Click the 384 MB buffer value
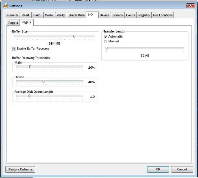Image resolution: width=198 pixels, height=178 pixels. pos(55,44)
